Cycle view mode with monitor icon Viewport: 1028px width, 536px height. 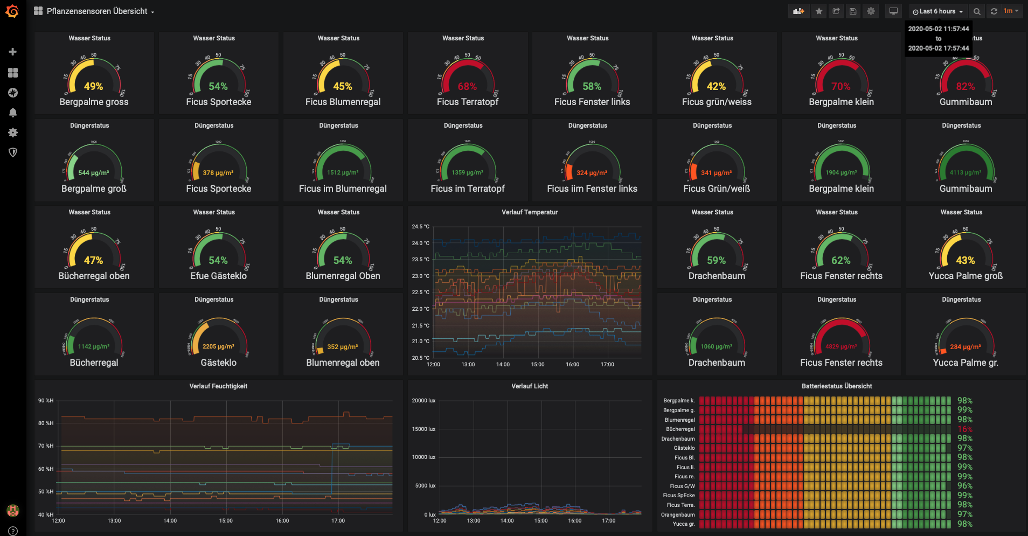[893, 11]
